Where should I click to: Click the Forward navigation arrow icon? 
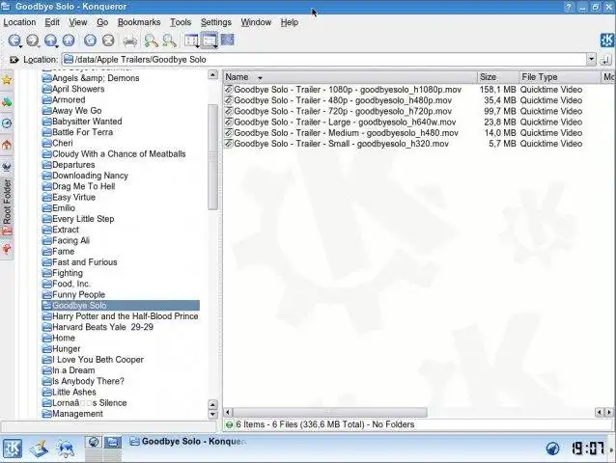[x=32, y=40]
